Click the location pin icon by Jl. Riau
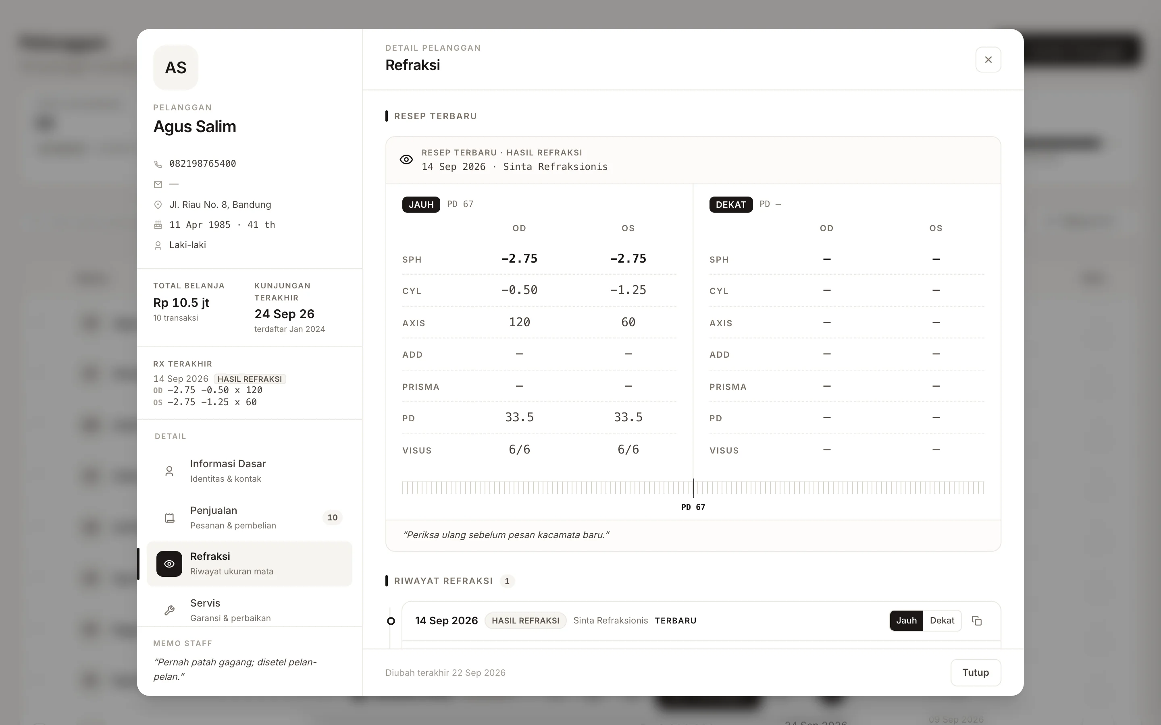 pyautogui.click(x=158, y=205)
